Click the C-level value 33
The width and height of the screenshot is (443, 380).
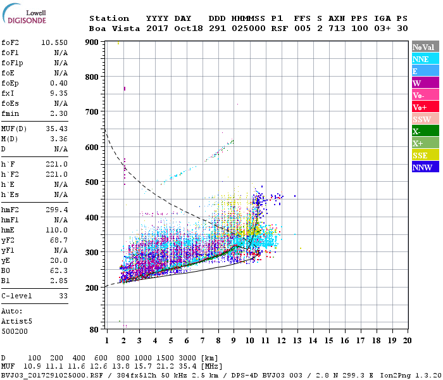pos(63,296)
